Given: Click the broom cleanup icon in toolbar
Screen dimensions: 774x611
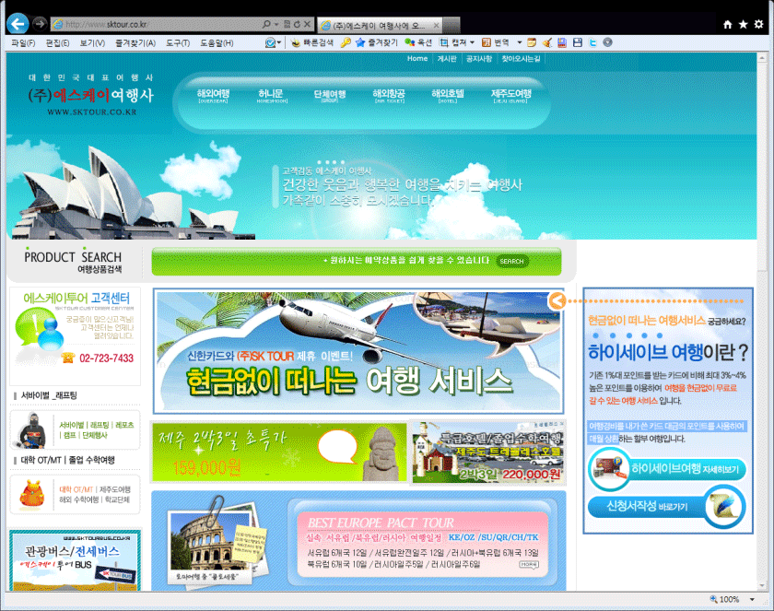Looking at the screenshot, I should click(x=547, y=43).
